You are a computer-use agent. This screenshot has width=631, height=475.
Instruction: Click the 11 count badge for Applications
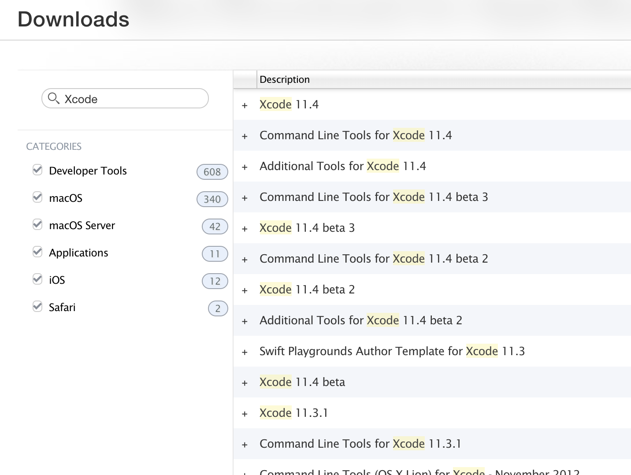click(215, 254)
